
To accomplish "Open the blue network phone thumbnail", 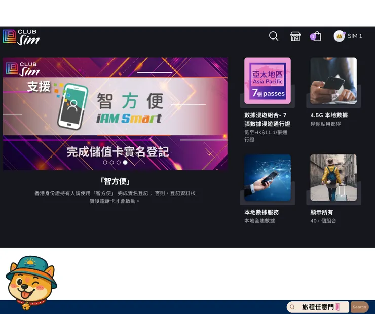I will coord(268,178).
